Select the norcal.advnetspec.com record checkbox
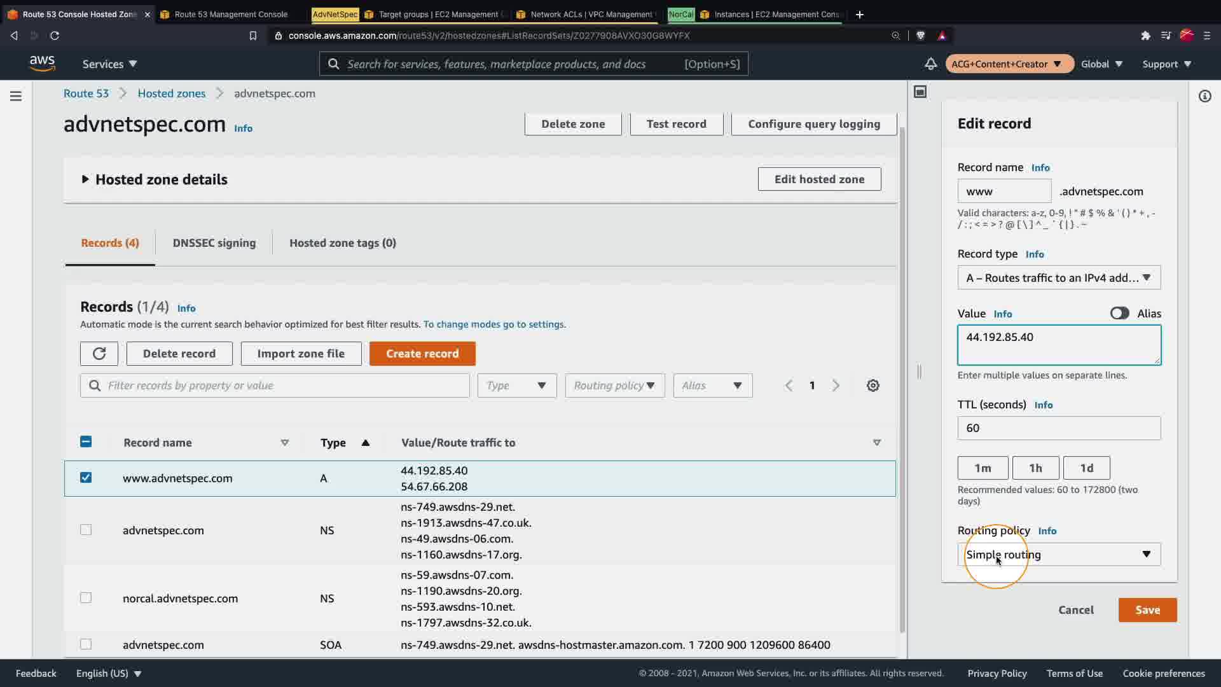This screenshot has width=1221, height=687. [x=86, y=598]
